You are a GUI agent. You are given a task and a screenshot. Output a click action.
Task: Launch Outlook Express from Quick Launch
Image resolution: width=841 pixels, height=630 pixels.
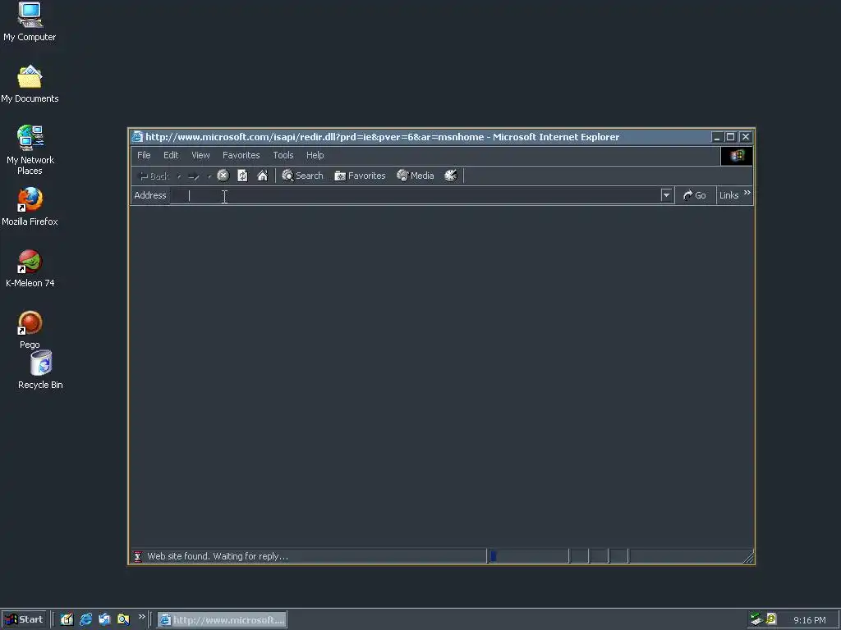104,620
